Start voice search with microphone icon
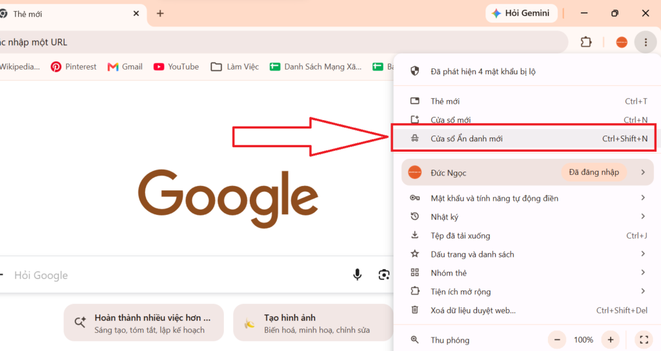The width and height of the screenshot is (661, 351). click(x=357, y=275)
